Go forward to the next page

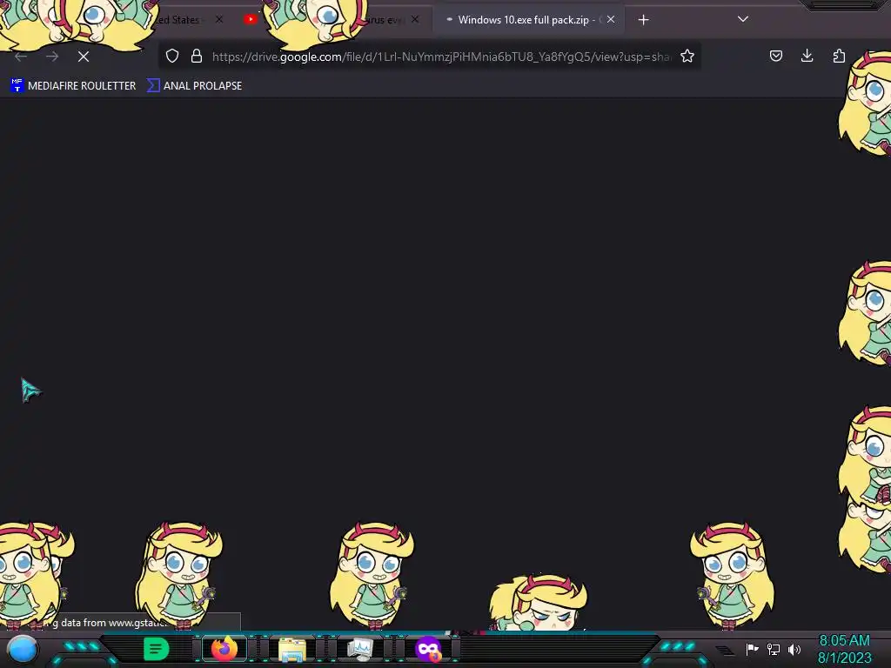(52, 57)
